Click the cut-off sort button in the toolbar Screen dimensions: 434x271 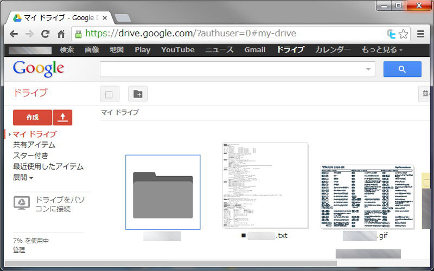coord(424,94)
